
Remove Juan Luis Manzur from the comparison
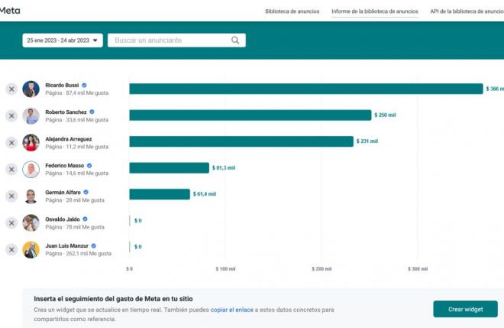click(11, 249)
